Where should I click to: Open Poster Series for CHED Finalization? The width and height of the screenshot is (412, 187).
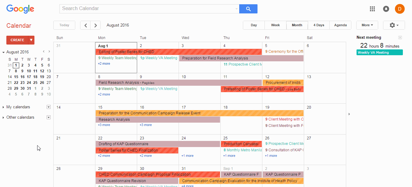tap(137, 150)
